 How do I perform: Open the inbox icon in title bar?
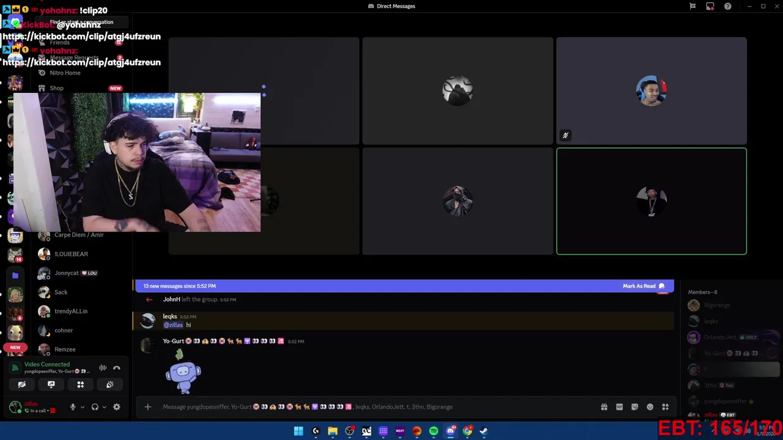[710, 6]
